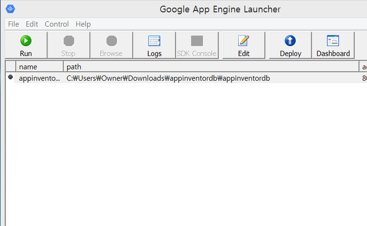Sort by the name column header
Viewport: 367px width, 226px height.
pos(40,67)
